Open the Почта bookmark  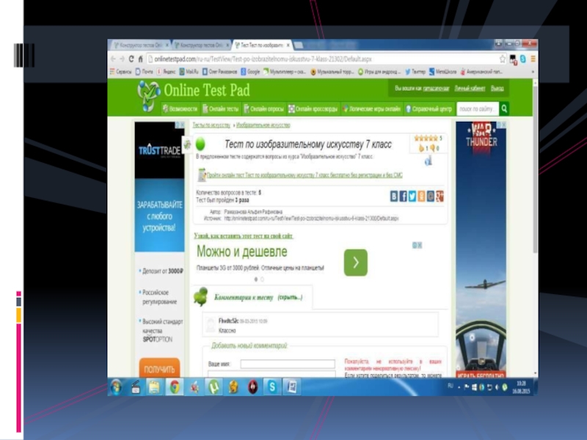tap(144, 71)
